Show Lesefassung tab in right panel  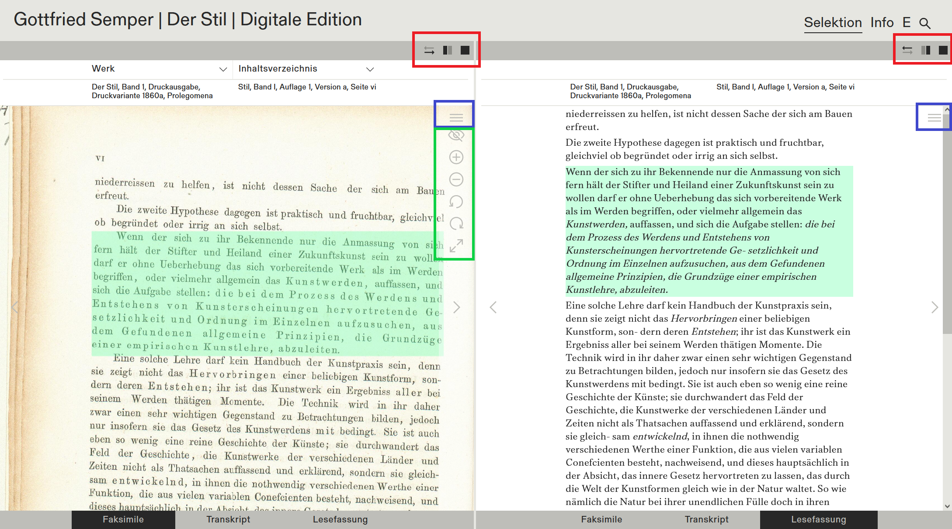click(x=819, y=519)
